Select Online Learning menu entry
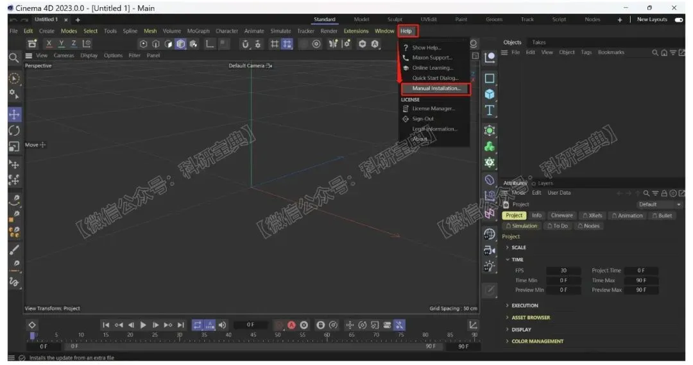Image resolution: width=693 pixels, height=365 pixels. (x=434, y=68)
